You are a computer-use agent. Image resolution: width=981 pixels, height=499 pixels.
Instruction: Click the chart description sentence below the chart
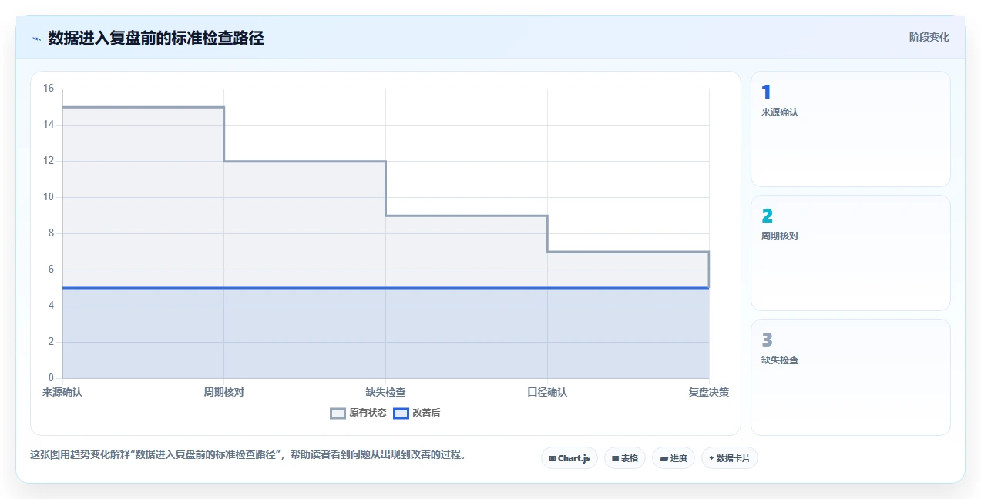click(248, 455)
